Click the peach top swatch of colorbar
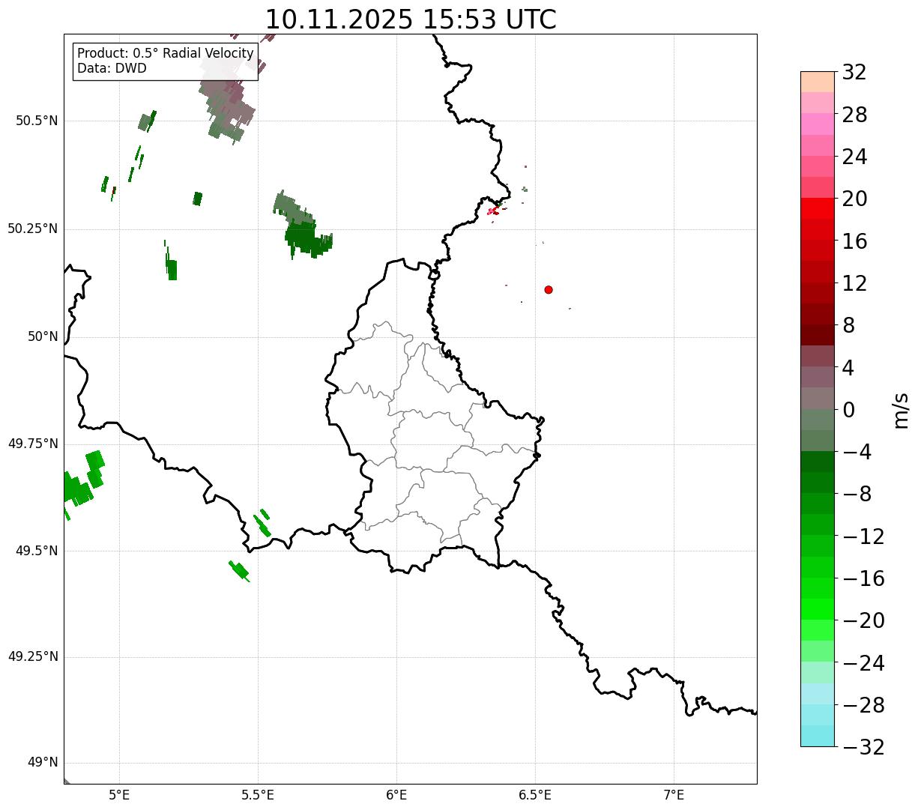 pos(818,82)
